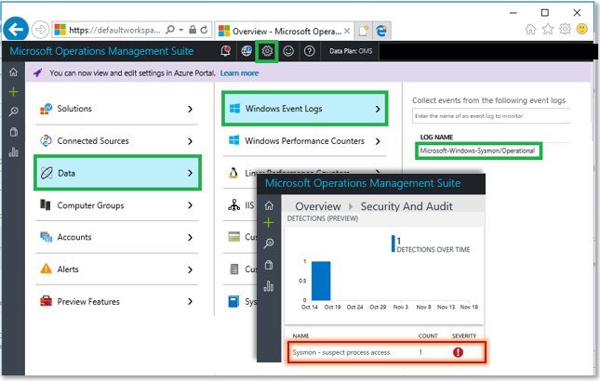Screen dimensions: 600x381
Task: Click the red severity icon for Sysmon detection
Action: pos(458,352)
